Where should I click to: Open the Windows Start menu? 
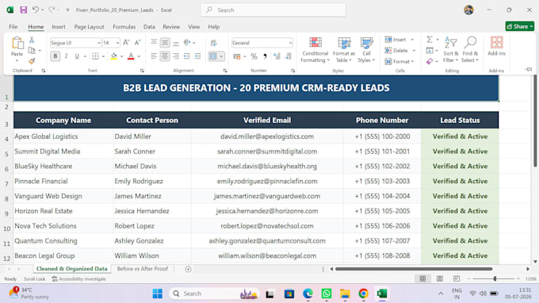tap(158, 293)
